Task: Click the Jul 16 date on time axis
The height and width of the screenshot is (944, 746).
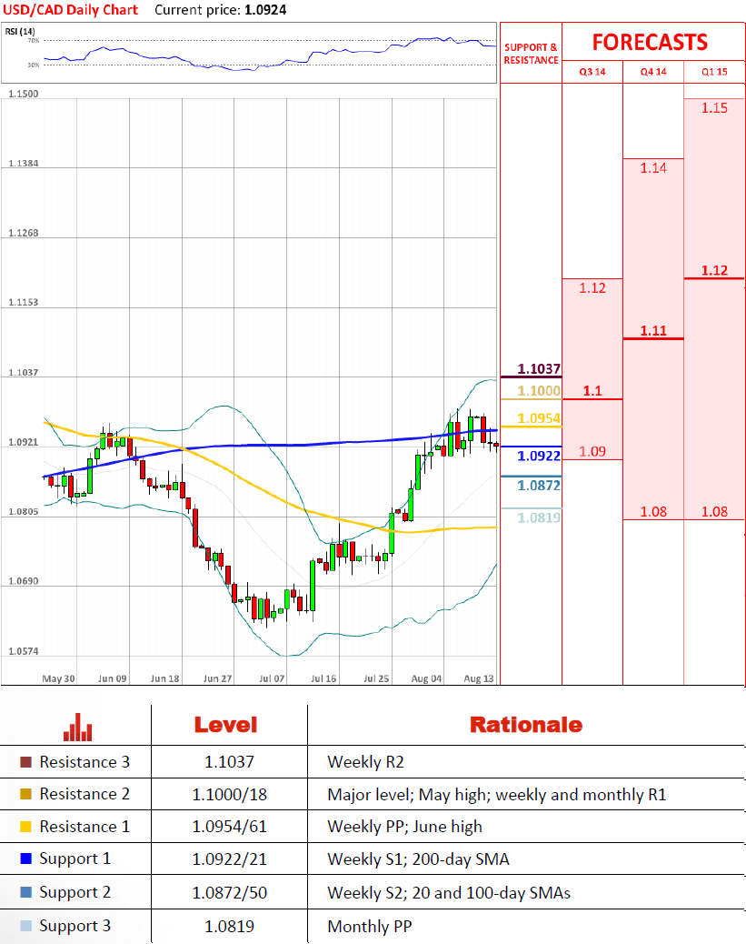Action: tap(323, 678)
